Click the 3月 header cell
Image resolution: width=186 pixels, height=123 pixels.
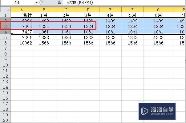(88, 15)
